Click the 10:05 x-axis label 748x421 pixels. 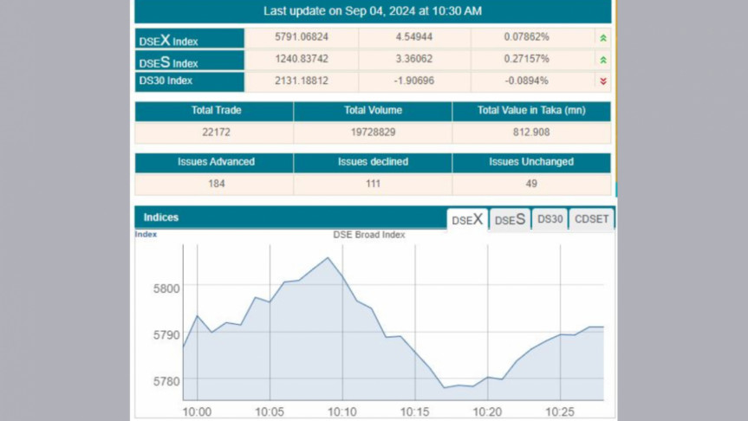pos(270,411)
